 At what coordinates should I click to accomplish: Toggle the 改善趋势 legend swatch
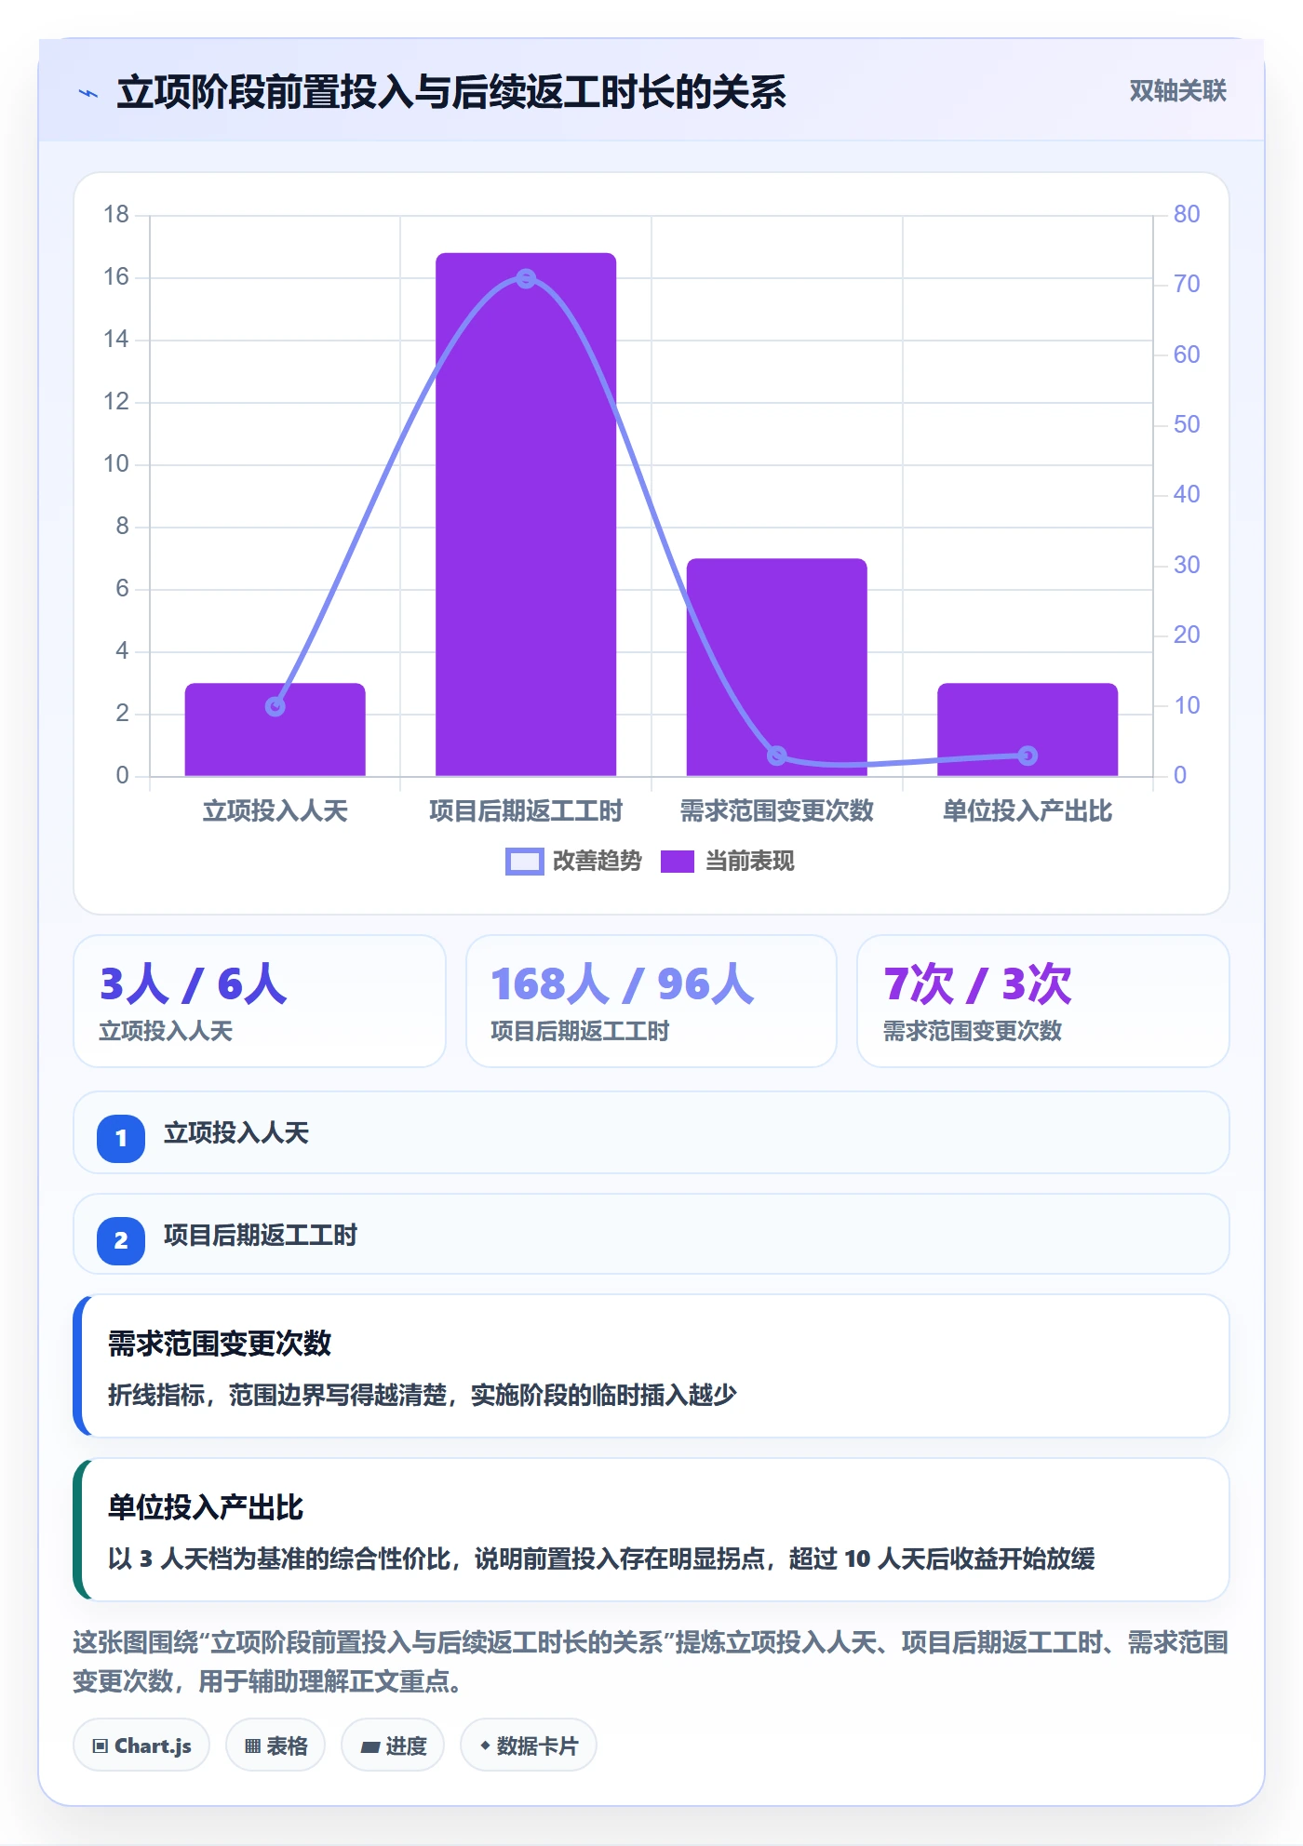click(524, 862)
